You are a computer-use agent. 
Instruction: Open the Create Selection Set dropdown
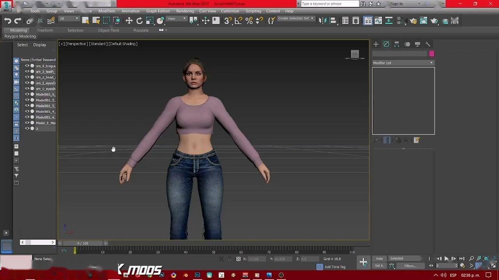(x=296, y=19)
